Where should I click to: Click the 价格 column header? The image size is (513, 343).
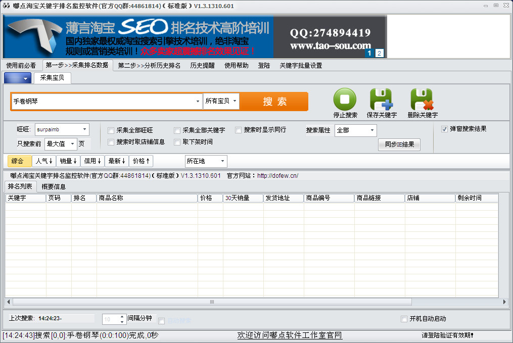coord(210,198)
